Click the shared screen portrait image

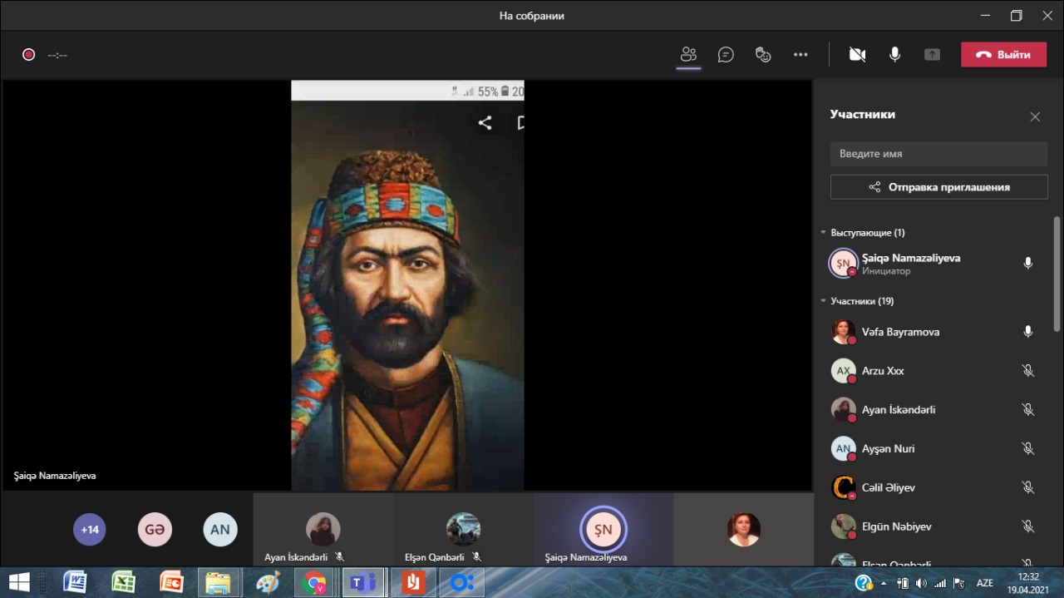coord(407,295)
